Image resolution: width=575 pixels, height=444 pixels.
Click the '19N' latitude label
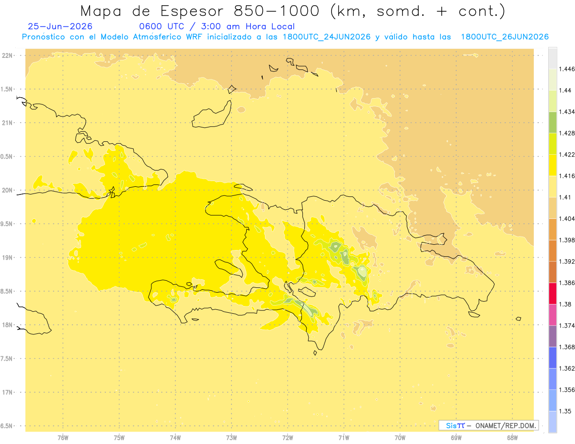[x=8, y=258]
